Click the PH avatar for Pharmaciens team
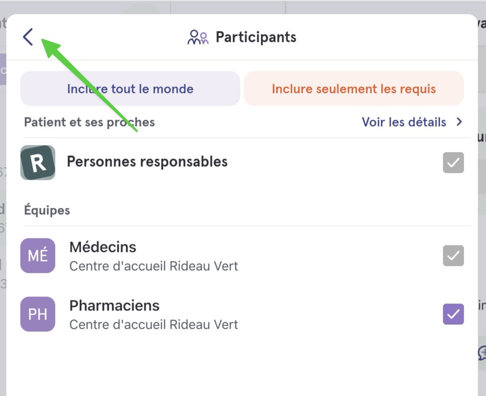Viewport: 486px width, 396px height. 38,314
